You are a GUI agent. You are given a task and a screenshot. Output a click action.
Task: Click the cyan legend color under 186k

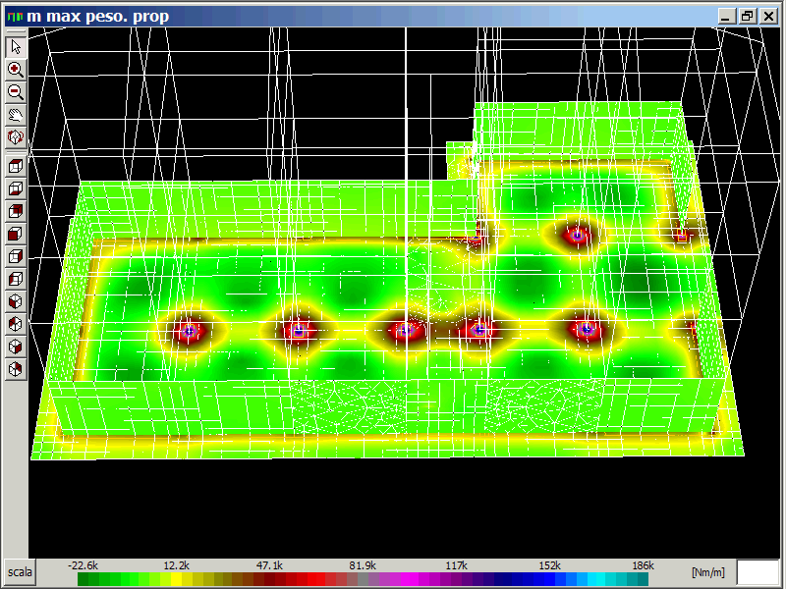pyautogui.click(x=644, y=580)
